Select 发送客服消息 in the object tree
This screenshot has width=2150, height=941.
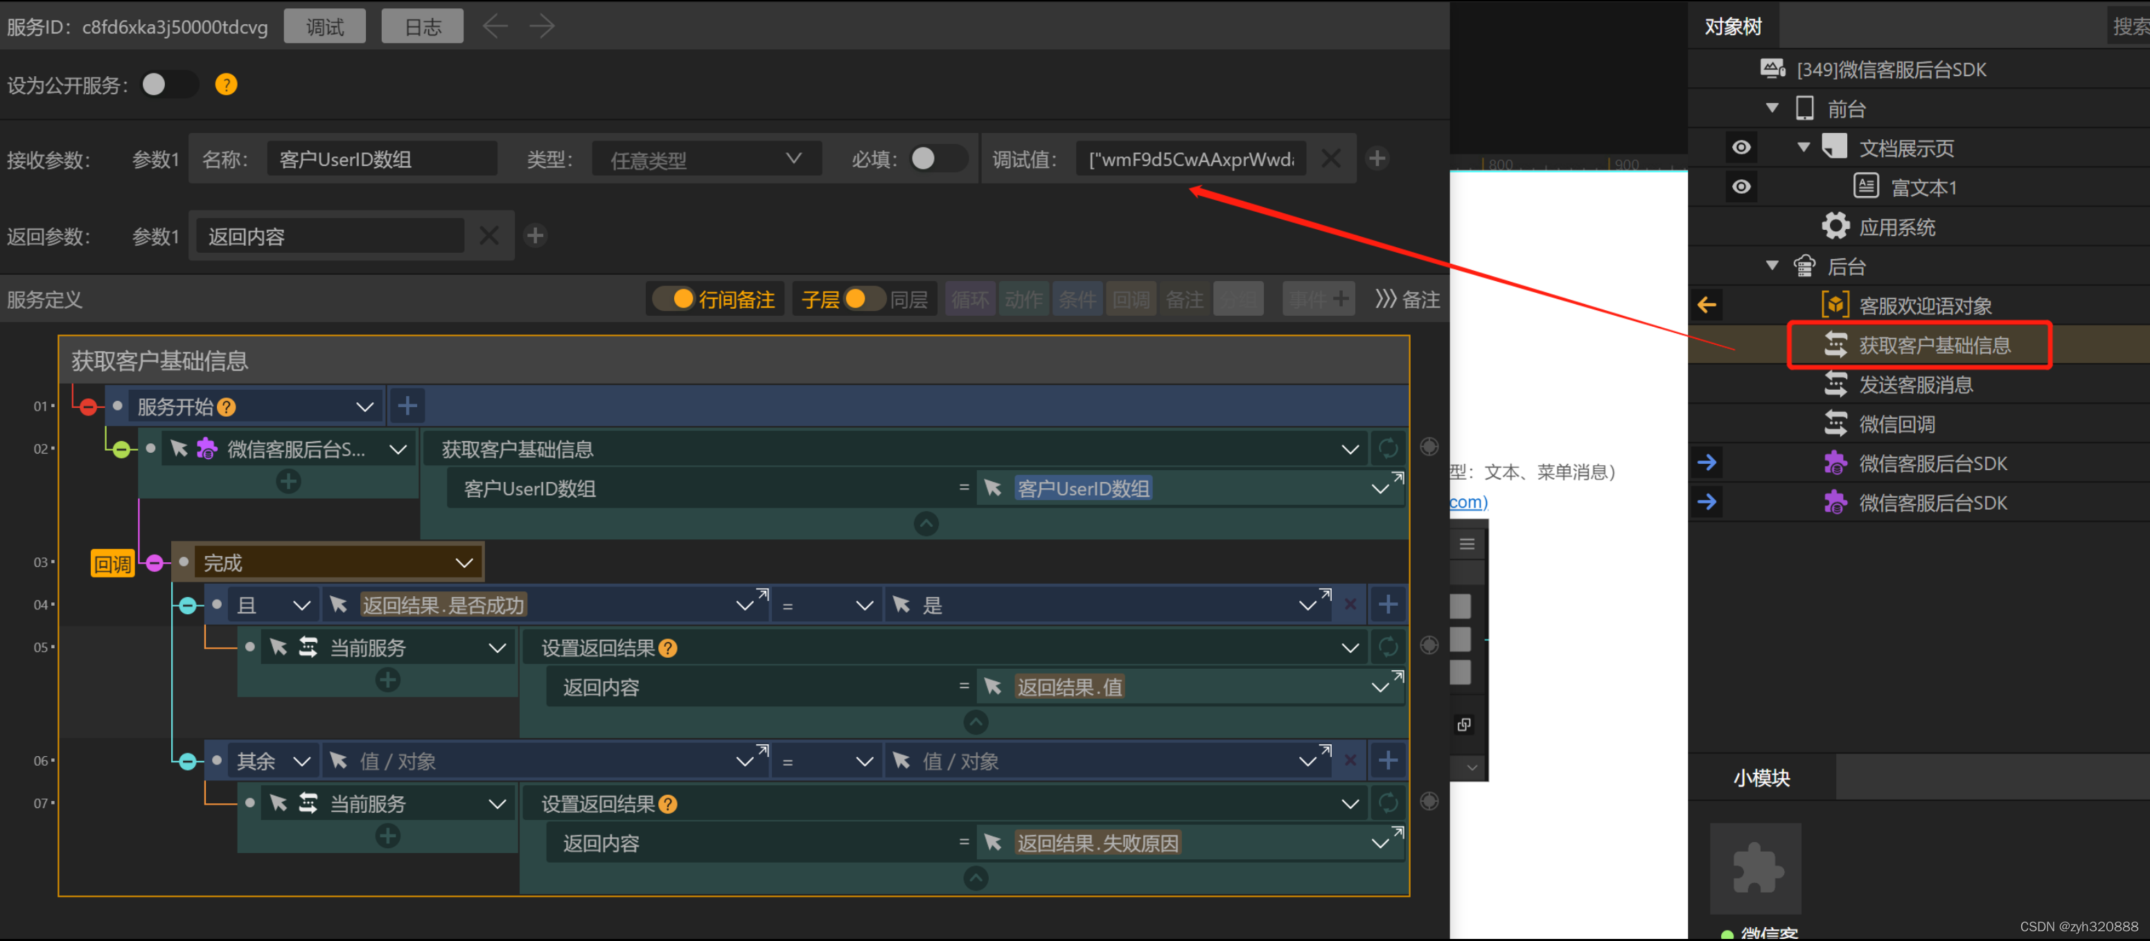[1916, 384]
